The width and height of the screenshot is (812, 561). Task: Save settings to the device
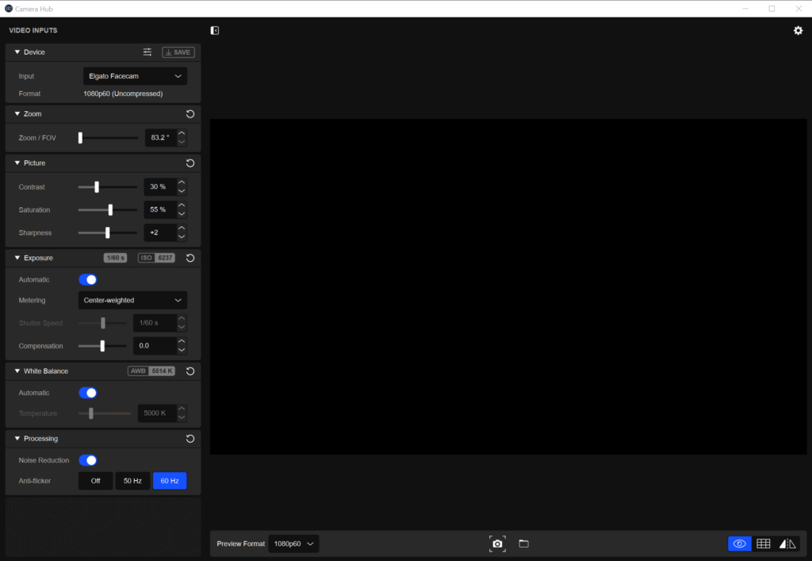coord(178,52)
